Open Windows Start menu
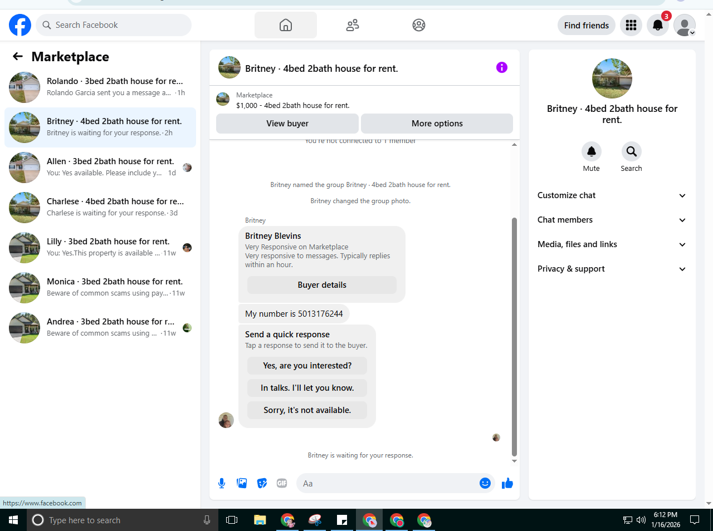713x531 pixels. coord(13,520)
